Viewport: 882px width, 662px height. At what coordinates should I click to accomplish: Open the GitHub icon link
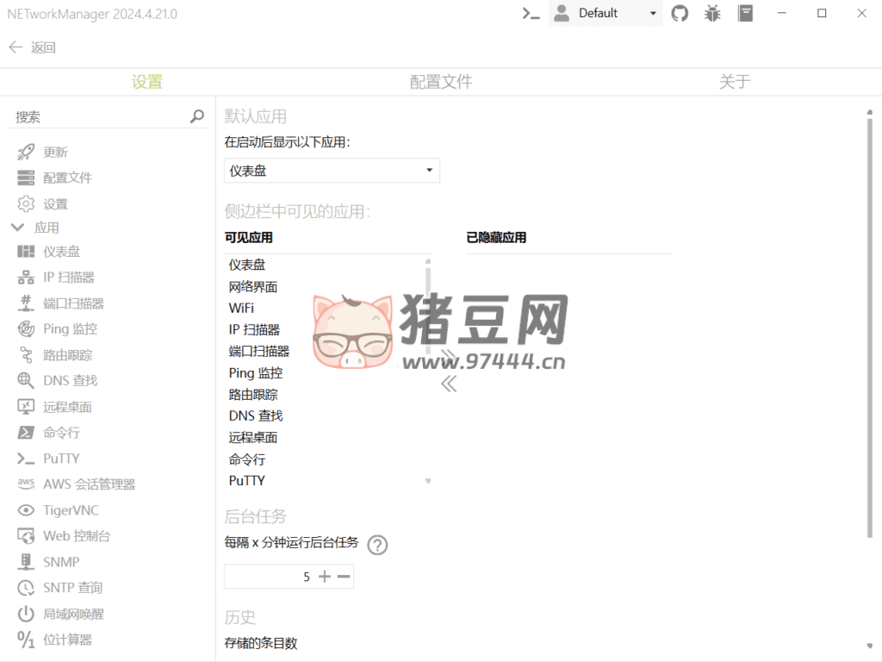(680, 13)
